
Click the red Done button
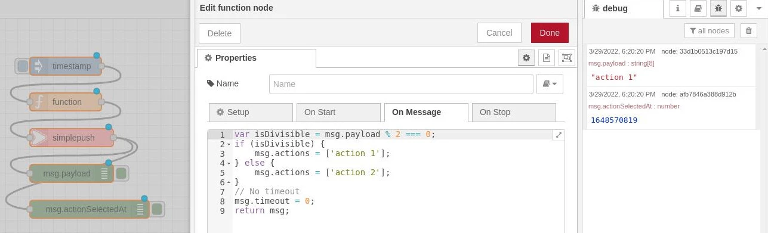[550, 33]
